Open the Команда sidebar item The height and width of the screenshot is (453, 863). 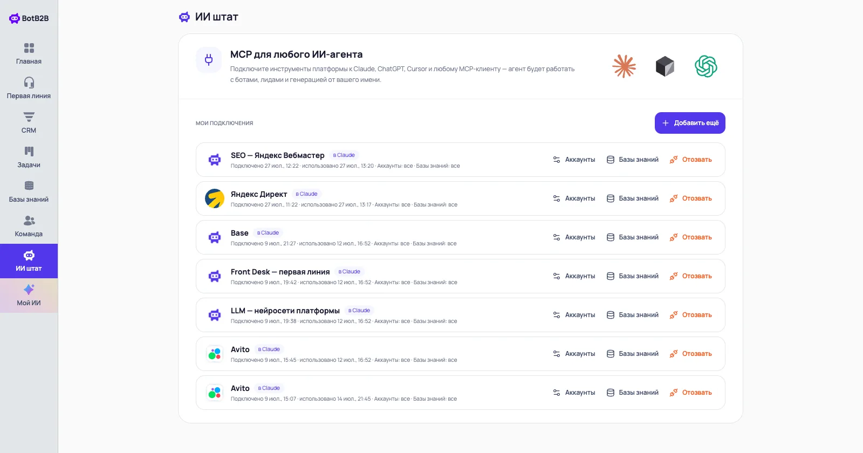tap(29, 226)
